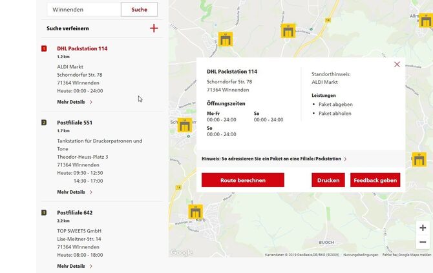Click the Schorndorfer Str. 78 address in the list
Image resolution: width=433 pixels, height=273 pixels.
point(79,75)
